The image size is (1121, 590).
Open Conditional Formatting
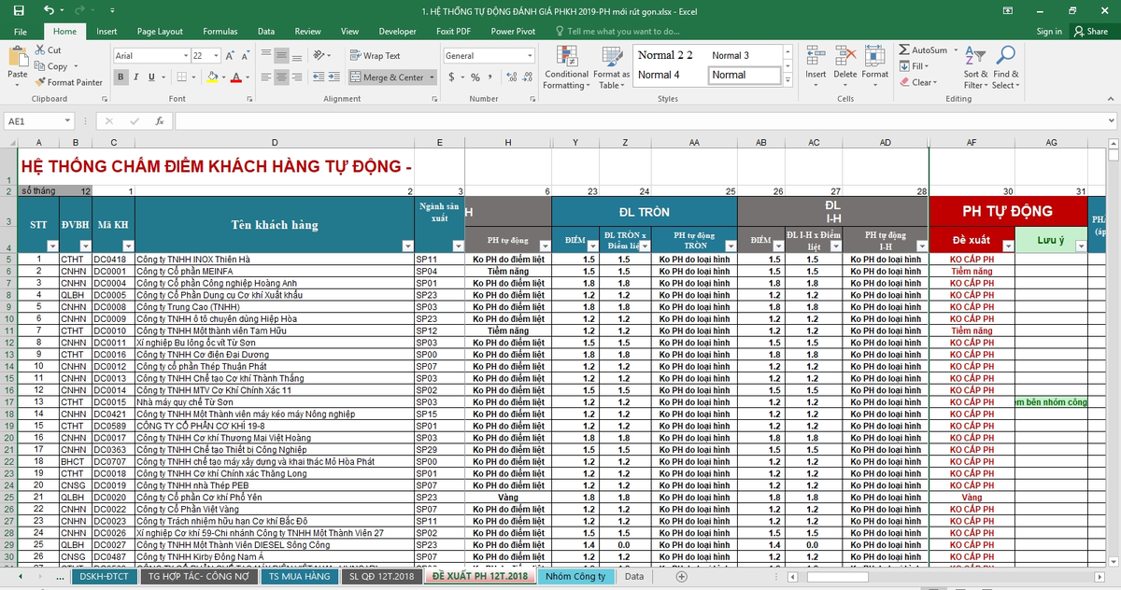coord(566,67)
